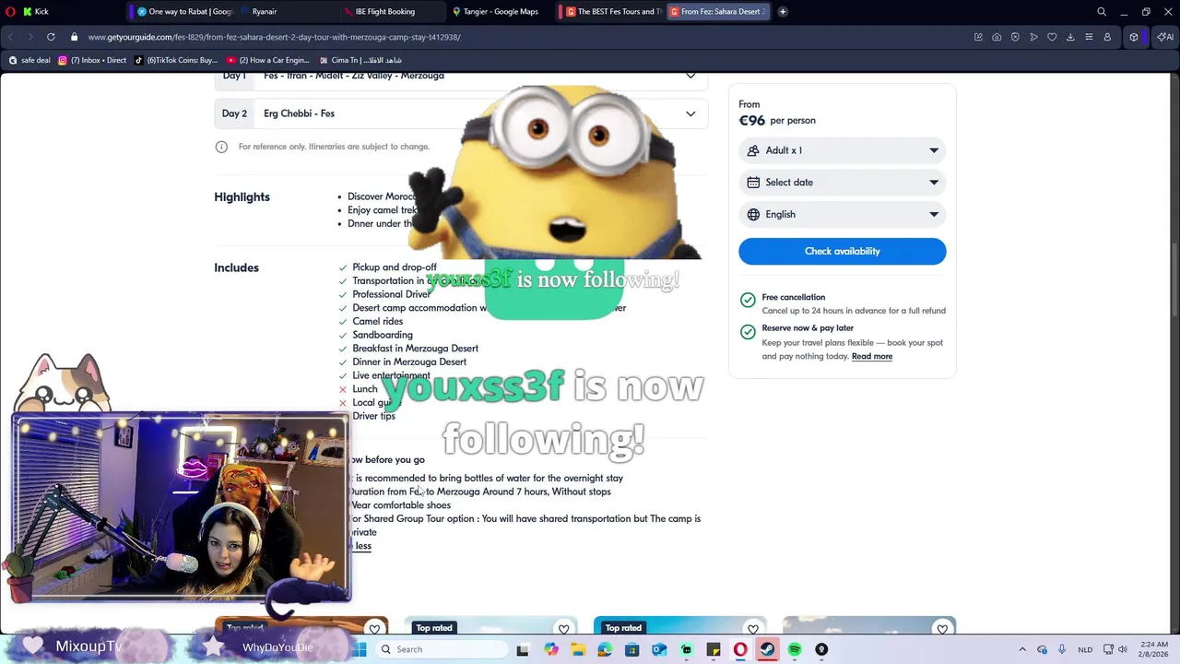Open the volume speaker tray icon
1180x664 pixels.
pos(1123,649)
